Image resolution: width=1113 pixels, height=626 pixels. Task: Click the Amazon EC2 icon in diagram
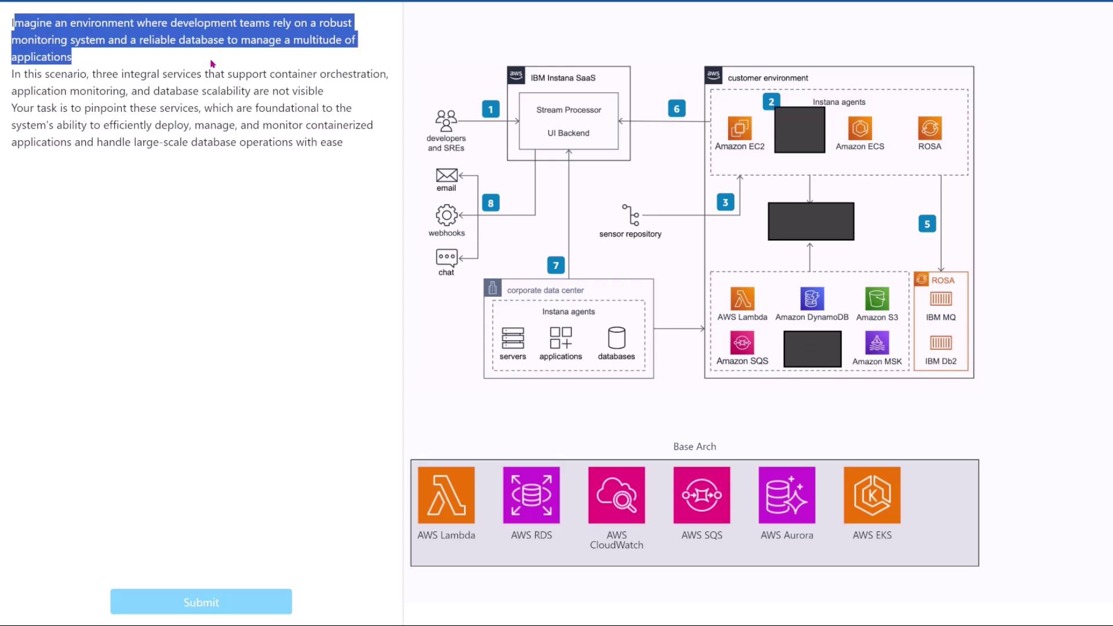click(x=740, y=128)
